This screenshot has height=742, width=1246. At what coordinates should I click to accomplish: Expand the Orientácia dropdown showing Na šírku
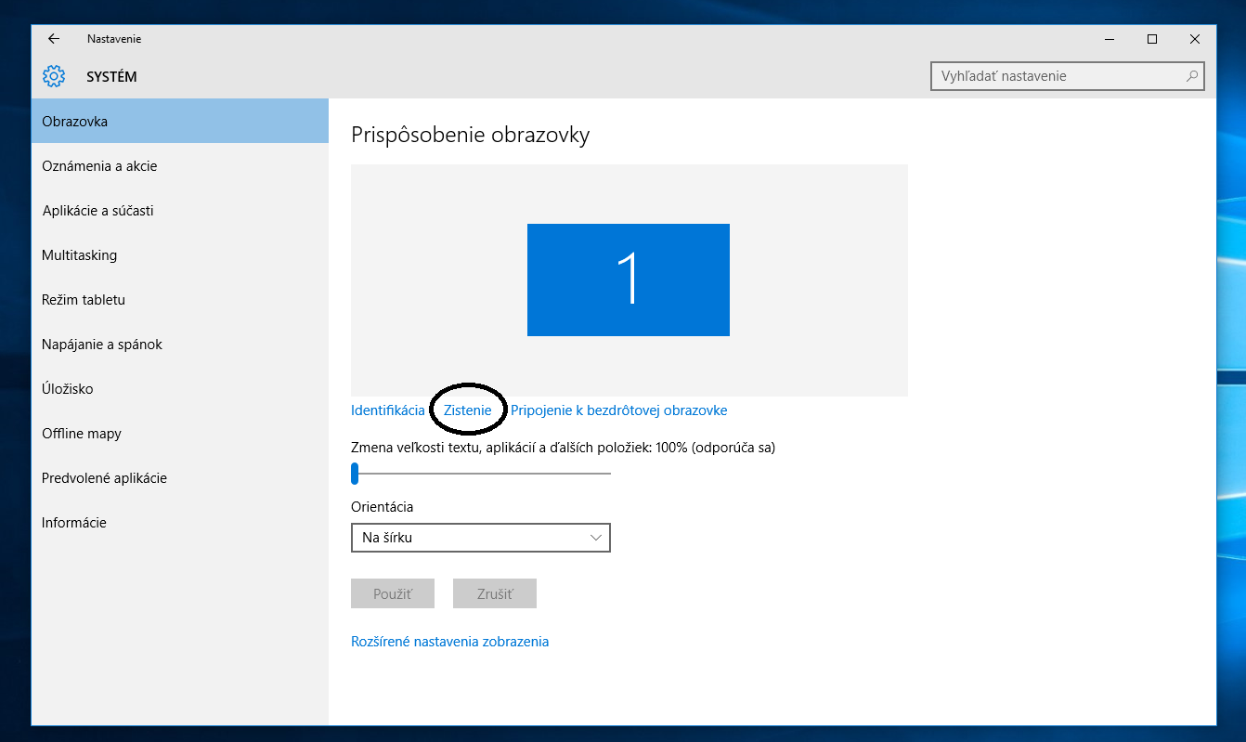(x=480, y=538)
